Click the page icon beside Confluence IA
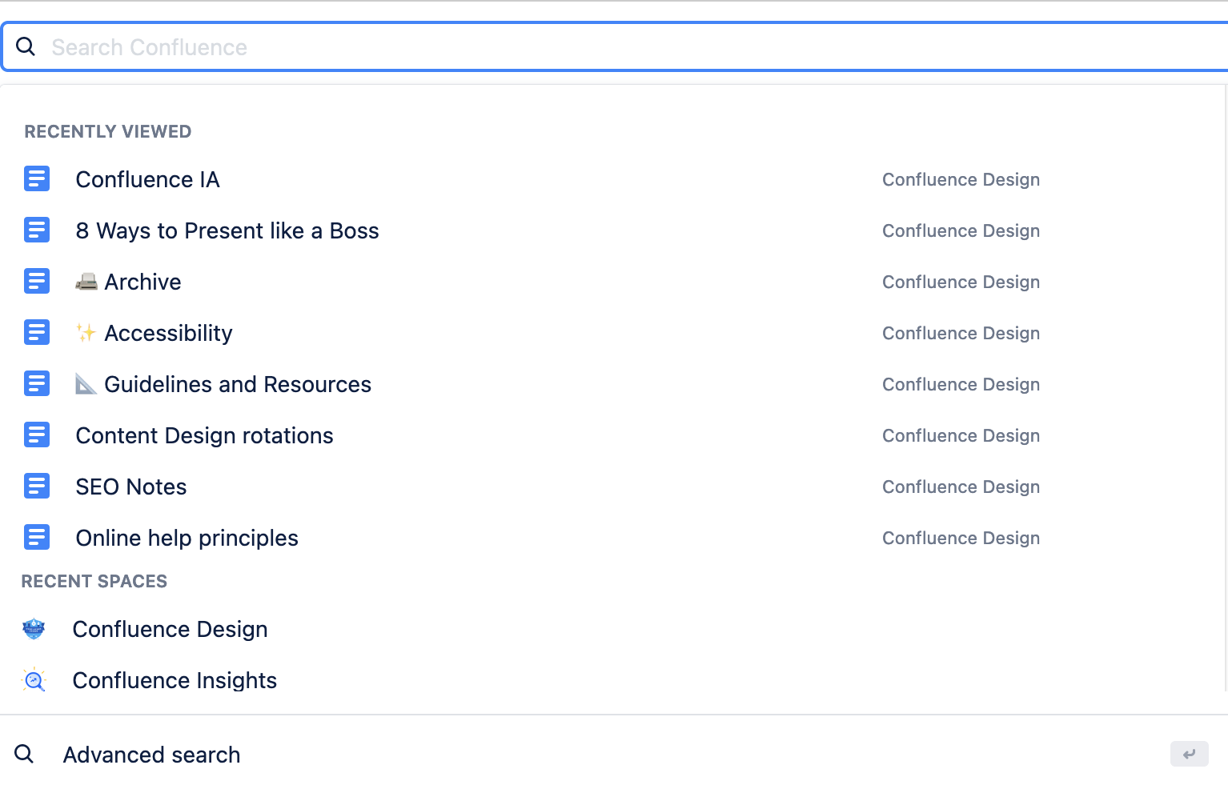This screenshot has width=1228, height=785. click(x=37, y=178)
